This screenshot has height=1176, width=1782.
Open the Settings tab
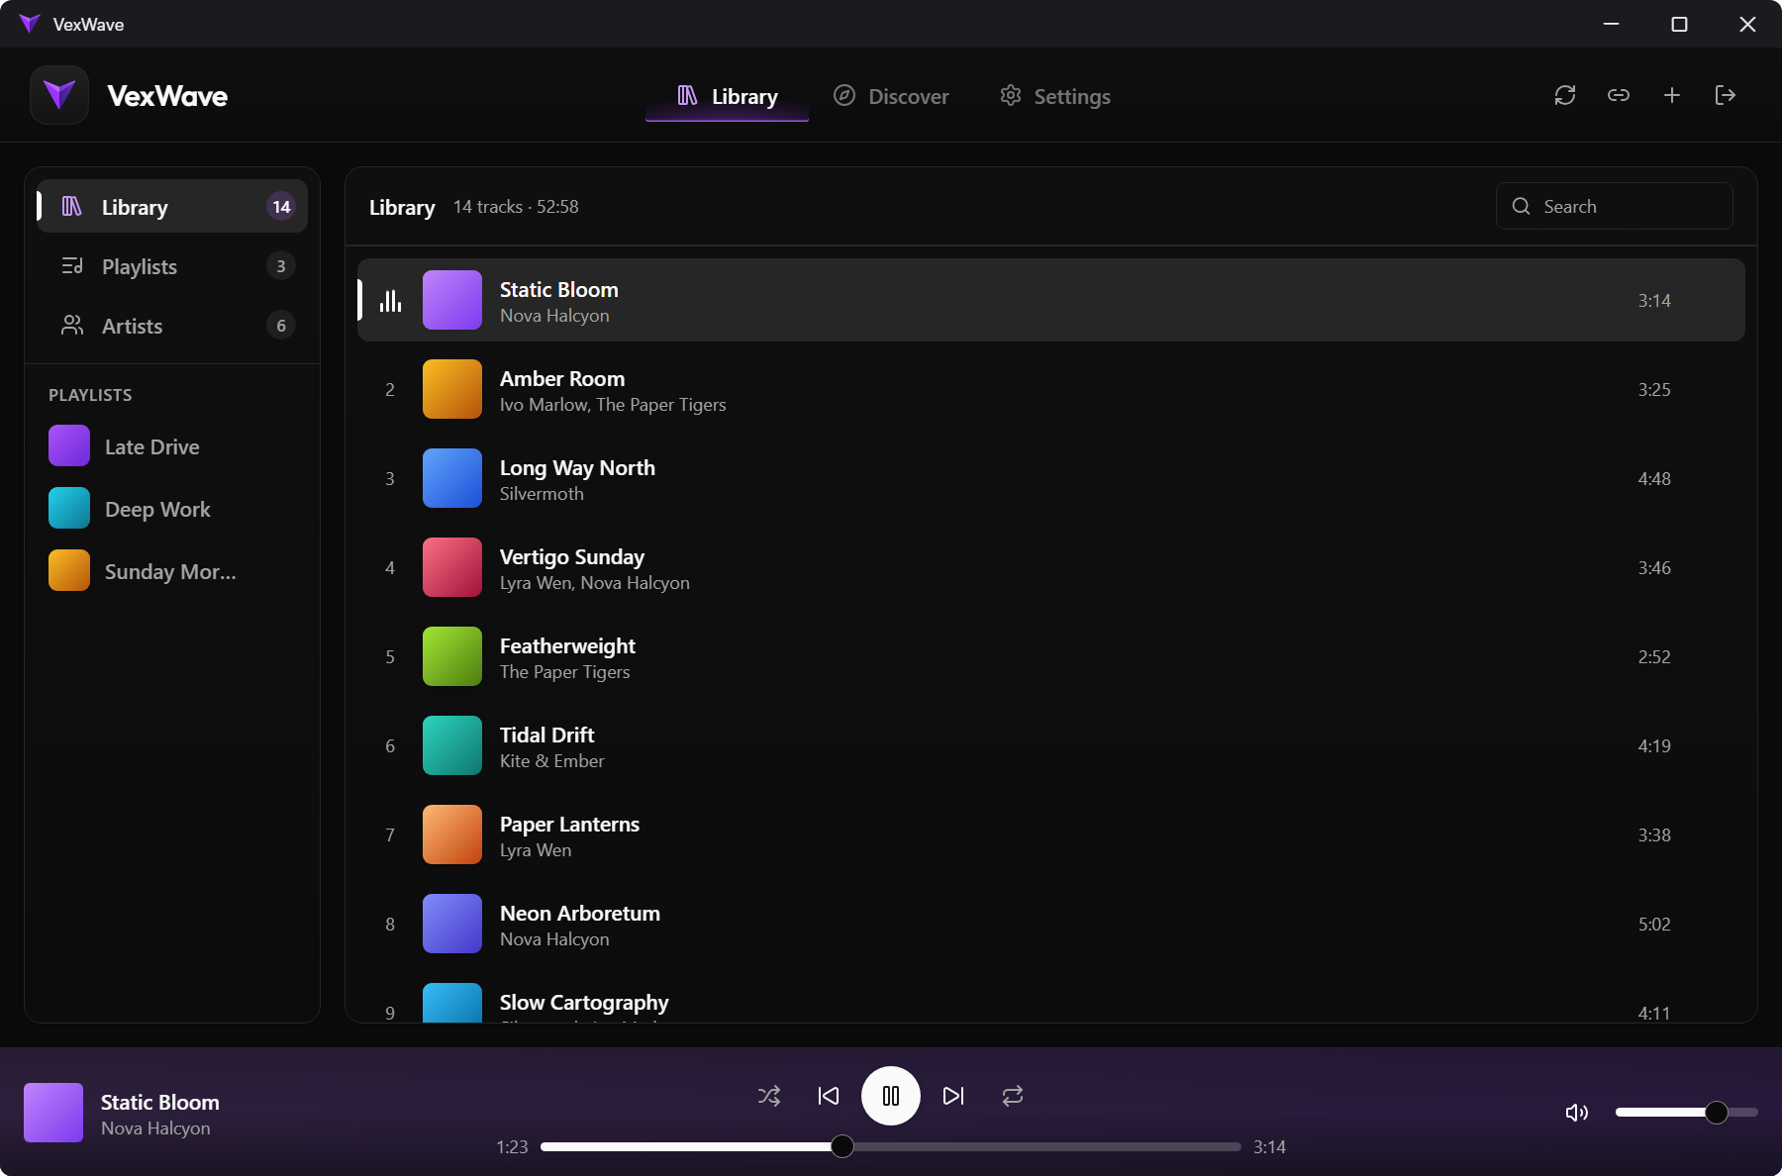1055,96
